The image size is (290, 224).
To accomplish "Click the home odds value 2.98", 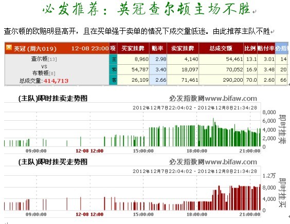I will click(x=160, y=59).
